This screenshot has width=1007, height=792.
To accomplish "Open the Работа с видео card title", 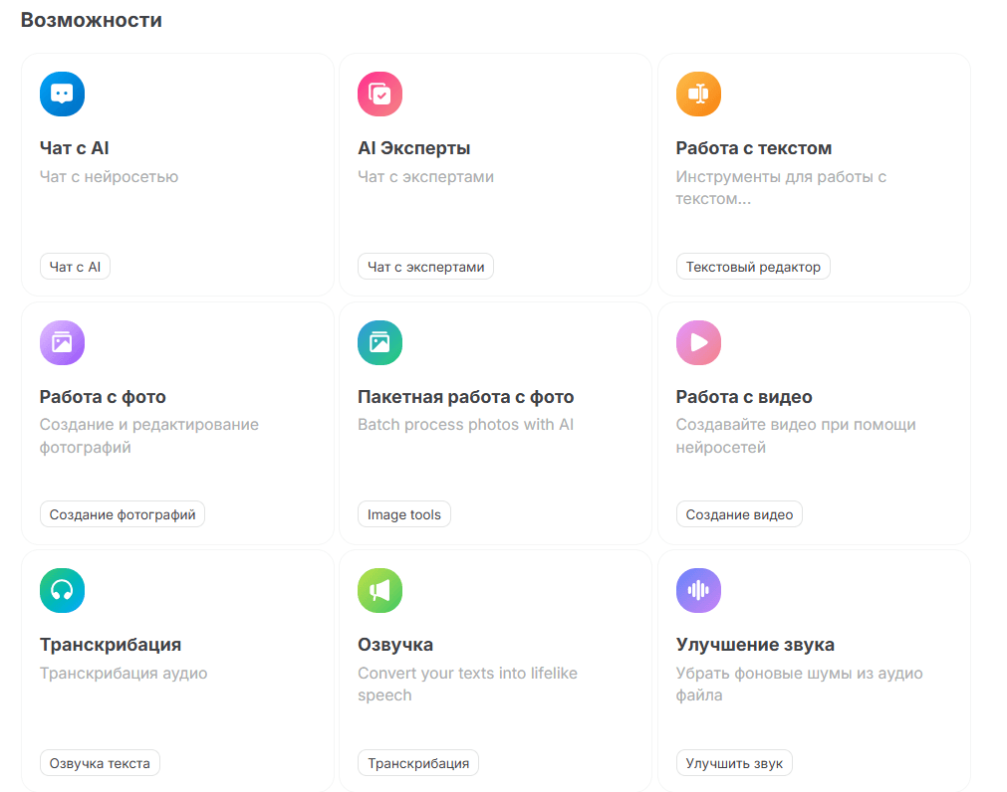I will [744, 397].
